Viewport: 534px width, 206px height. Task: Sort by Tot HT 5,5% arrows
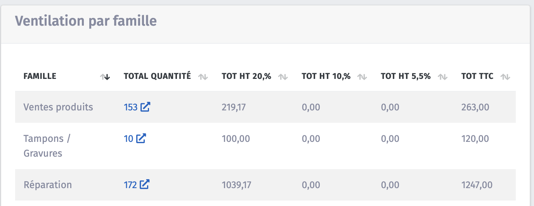coord(442,77)
